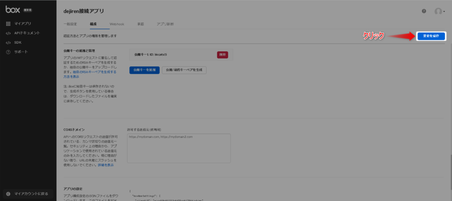452x201 pixels.
Task: Open the user avatar menu
Action: click(440, 11)
